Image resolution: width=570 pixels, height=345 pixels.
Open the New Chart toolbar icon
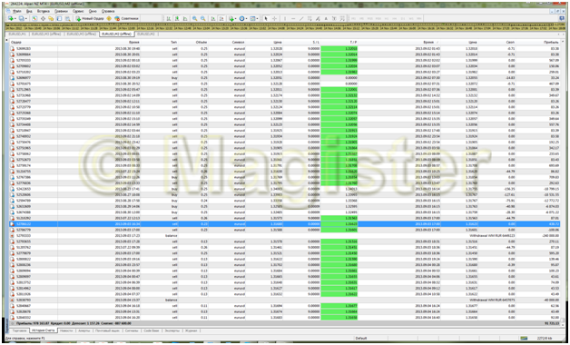click(x=11, y=18)
